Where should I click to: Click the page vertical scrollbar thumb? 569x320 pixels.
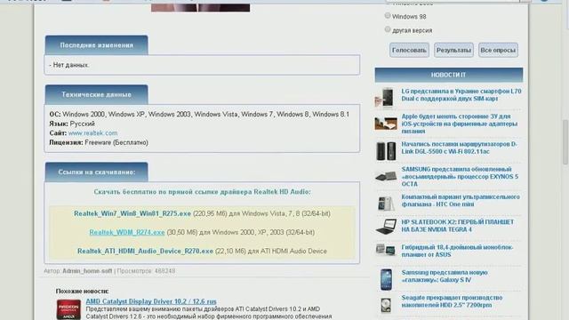point(565,142)
